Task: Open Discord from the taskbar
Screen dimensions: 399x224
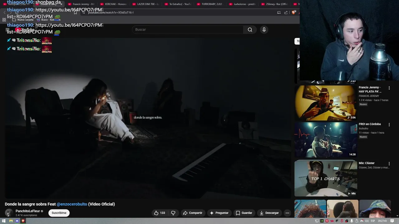Action: (x=17, y=221)
